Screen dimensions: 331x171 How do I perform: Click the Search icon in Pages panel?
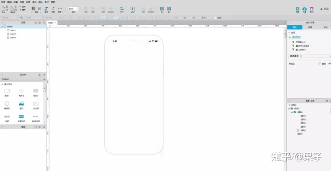coord(44,23)
